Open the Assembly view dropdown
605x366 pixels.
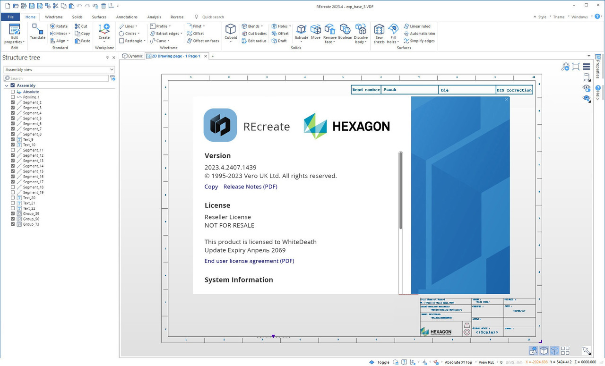(x=59, y=69)
